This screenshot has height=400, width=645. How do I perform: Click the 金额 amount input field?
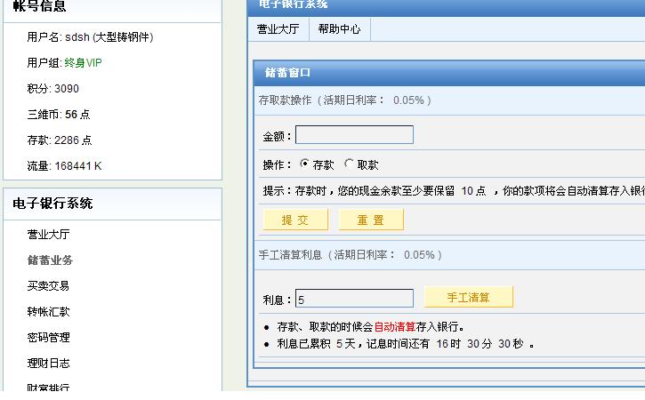(354, 135)
